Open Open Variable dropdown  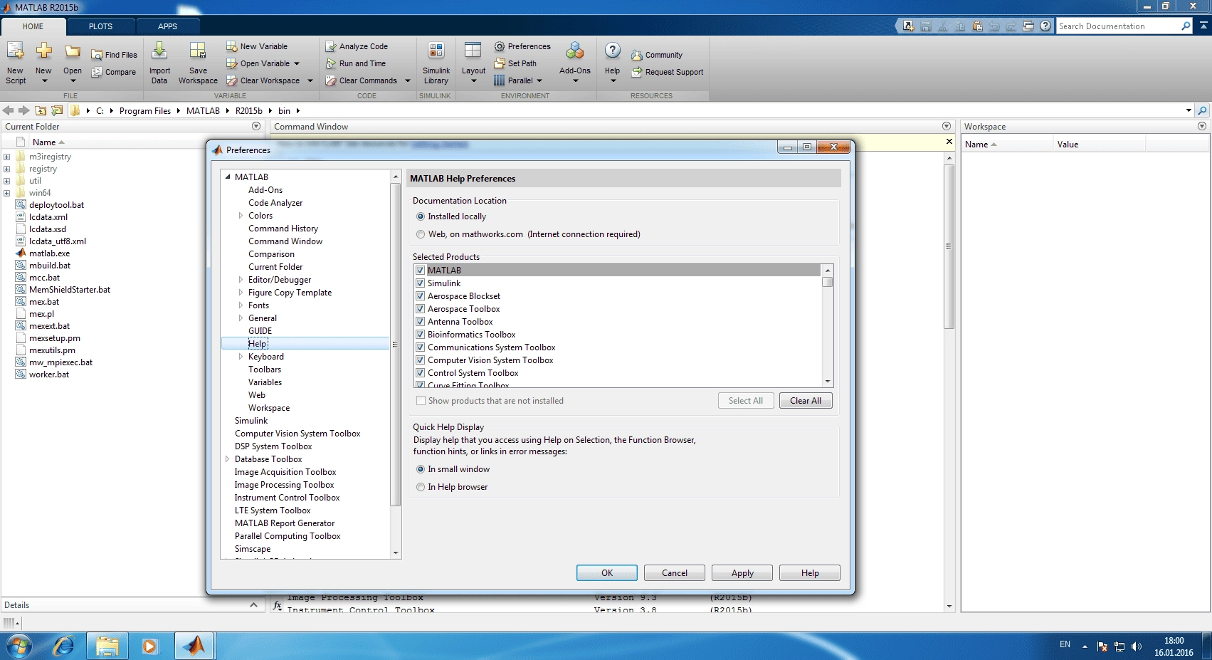(297, 63)
